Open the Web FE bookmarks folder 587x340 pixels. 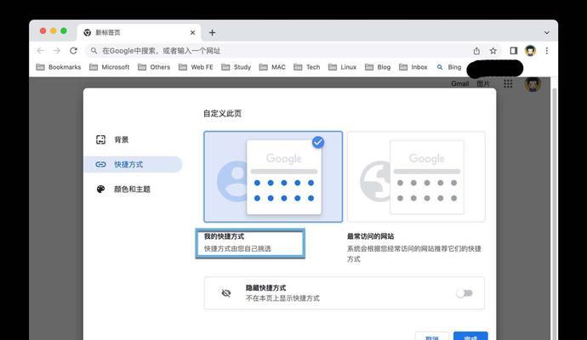coord(196,67)
